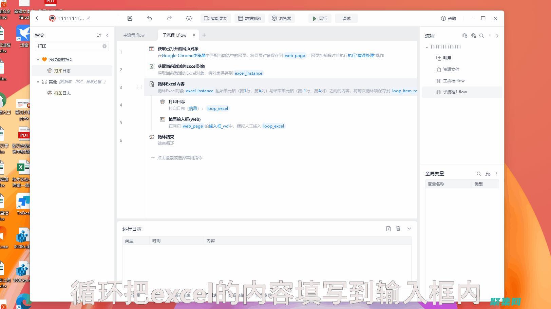This screenshot has height=309, width=551.
Task: Open the variable manager {≡} icon
Action: (x=189, y=18)
